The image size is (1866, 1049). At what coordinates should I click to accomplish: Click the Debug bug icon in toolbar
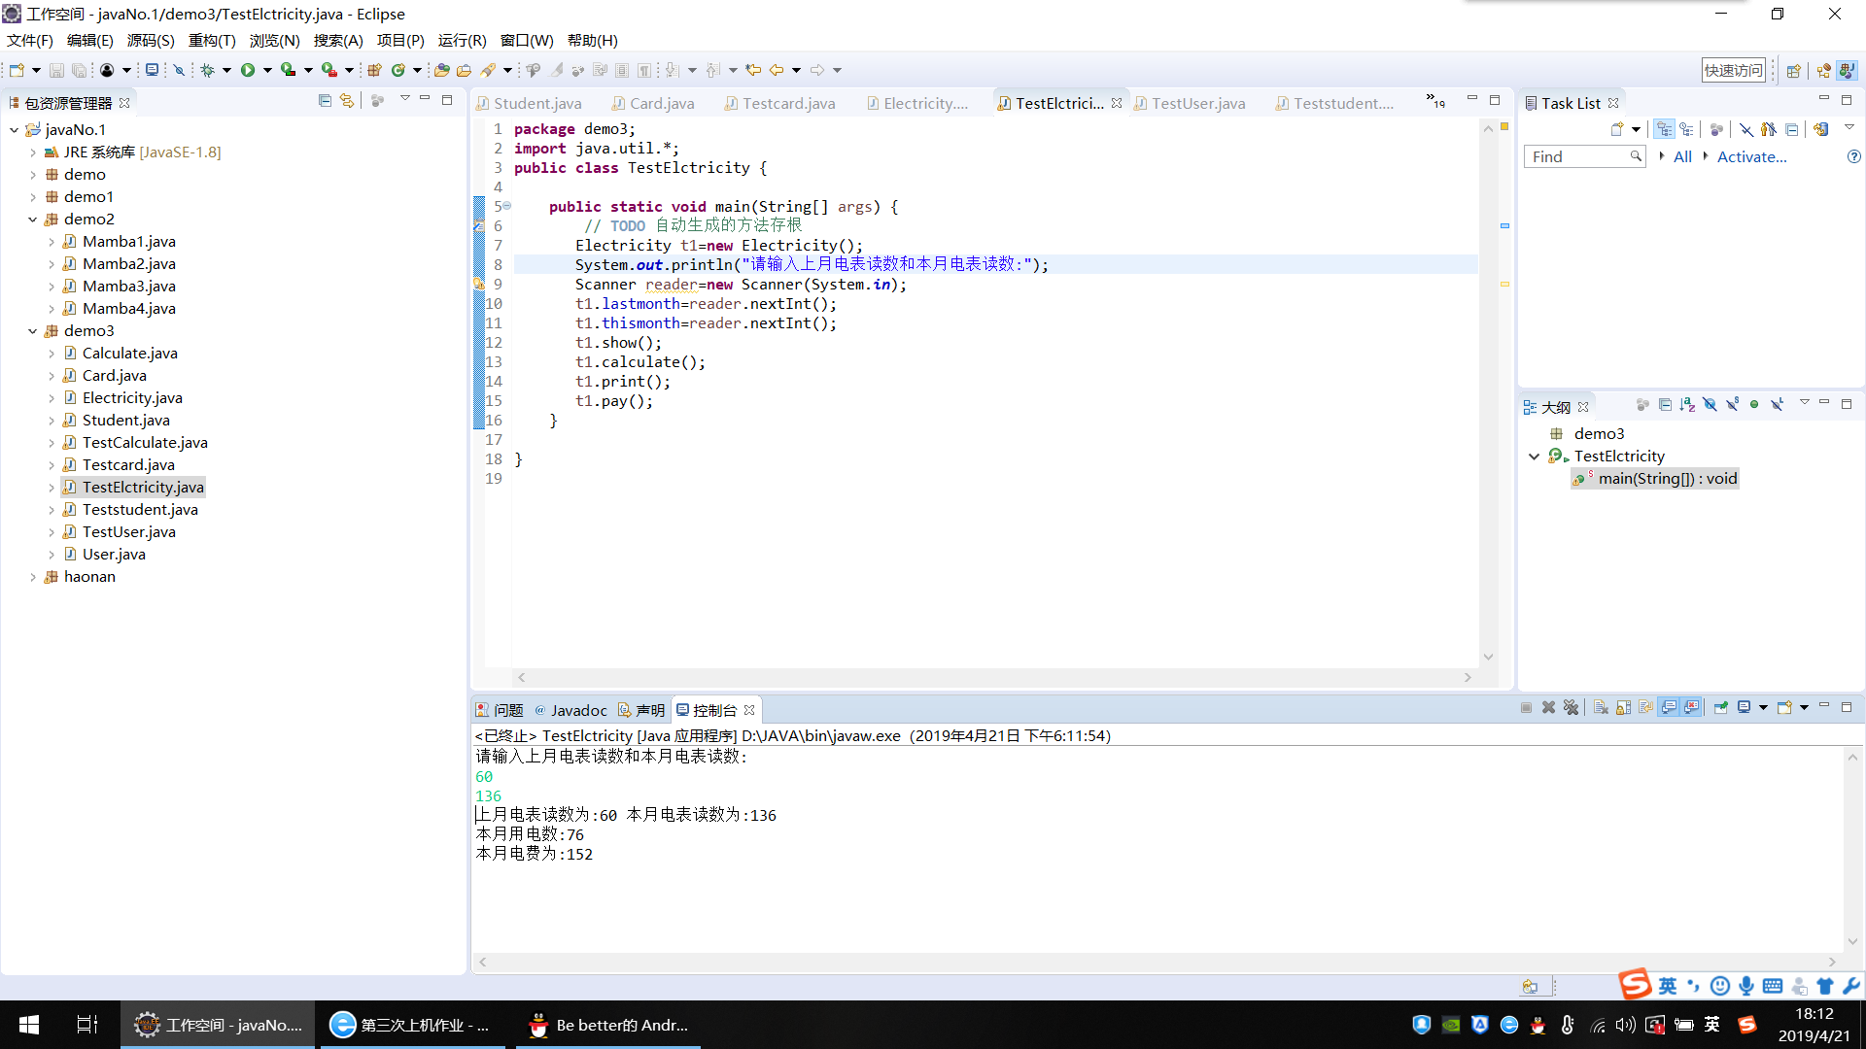(x=207, y=70)
